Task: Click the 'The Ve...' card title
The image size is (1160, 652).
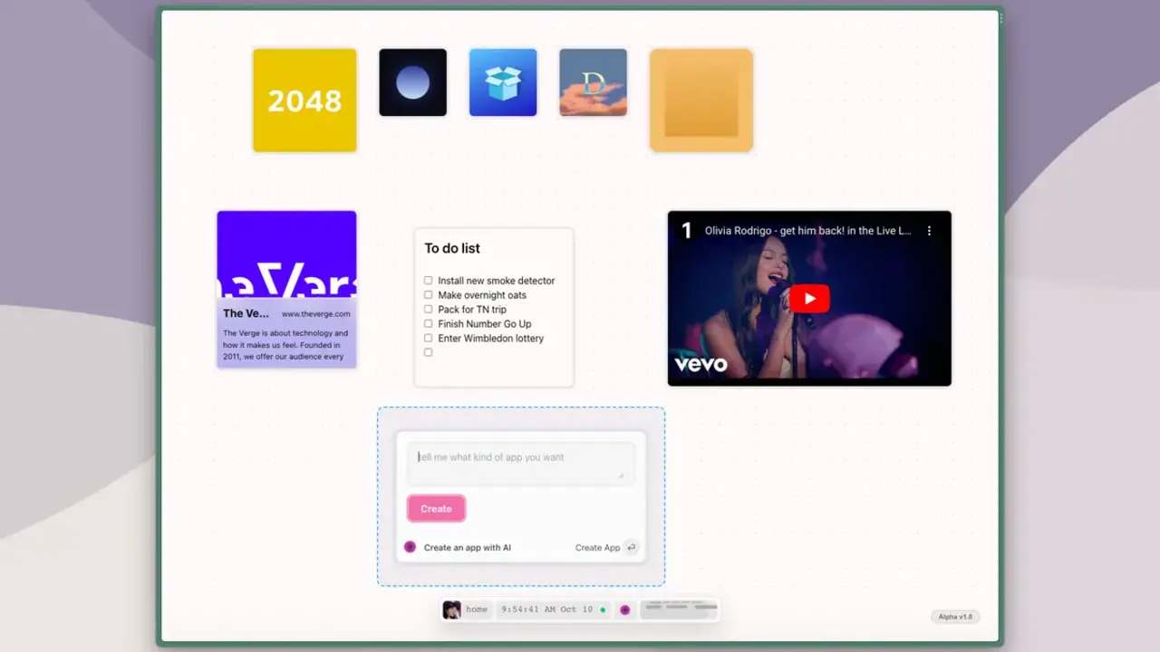Action: [246, 313]
